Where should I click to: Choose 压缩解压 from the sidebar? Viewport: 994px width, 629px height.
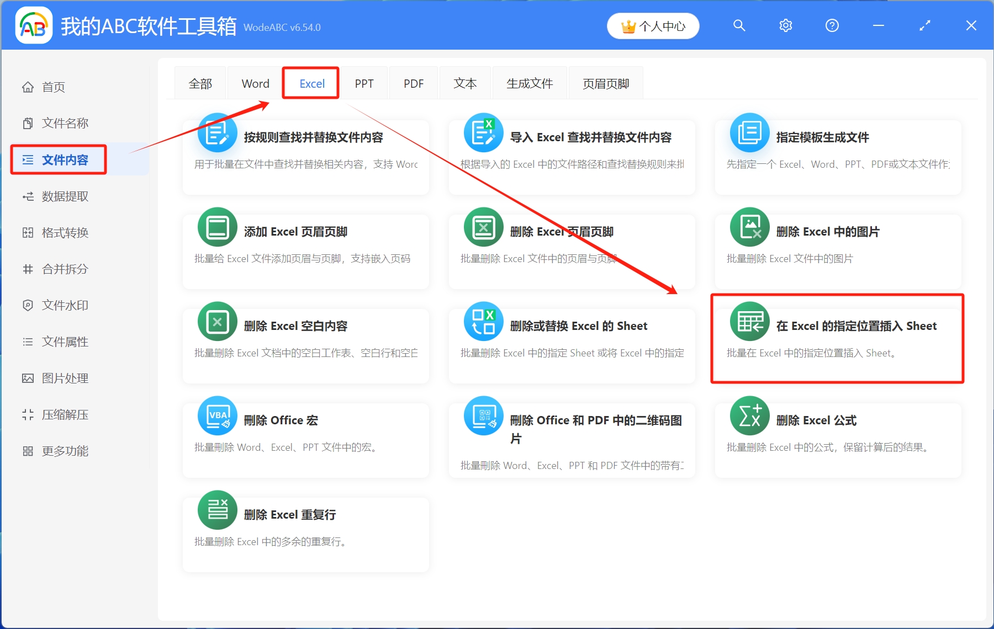65,415
